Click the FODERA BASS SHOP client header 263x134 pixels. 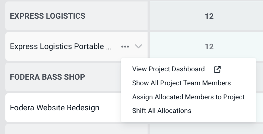pos(47,77)
